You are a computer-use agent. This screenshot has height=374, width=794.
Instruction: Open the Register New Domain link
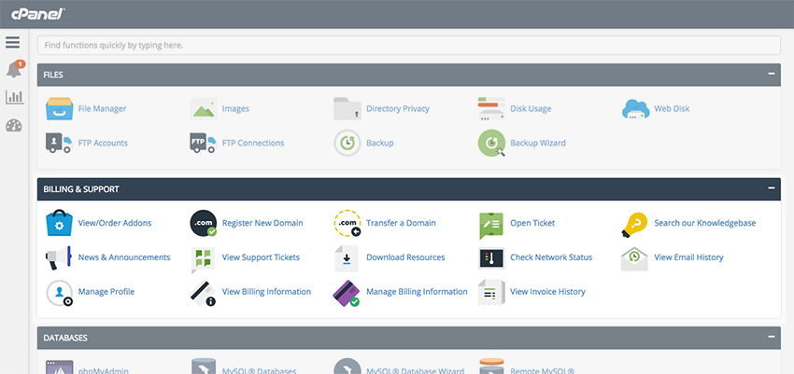click(x=262, y=223)
